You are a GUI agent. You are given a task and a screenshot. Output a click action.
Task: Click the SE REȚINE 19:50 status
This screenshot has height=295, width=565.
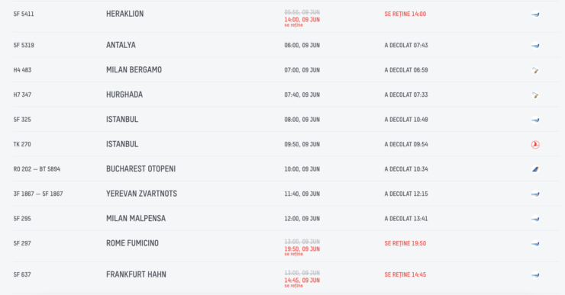point(405,243)
